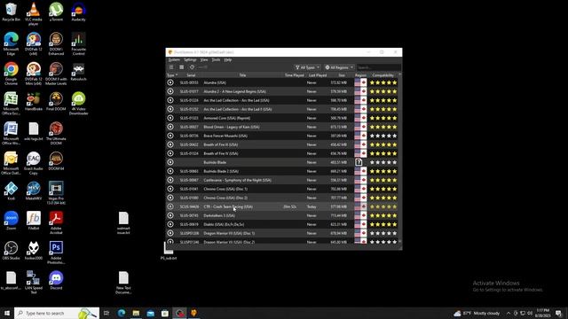Open the All Regions filter dropdown

point(339,67)
